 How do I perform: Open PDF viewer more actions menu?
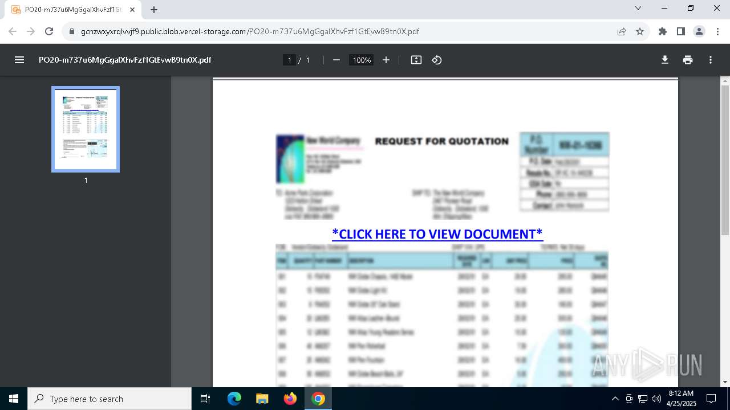point(711,60)
